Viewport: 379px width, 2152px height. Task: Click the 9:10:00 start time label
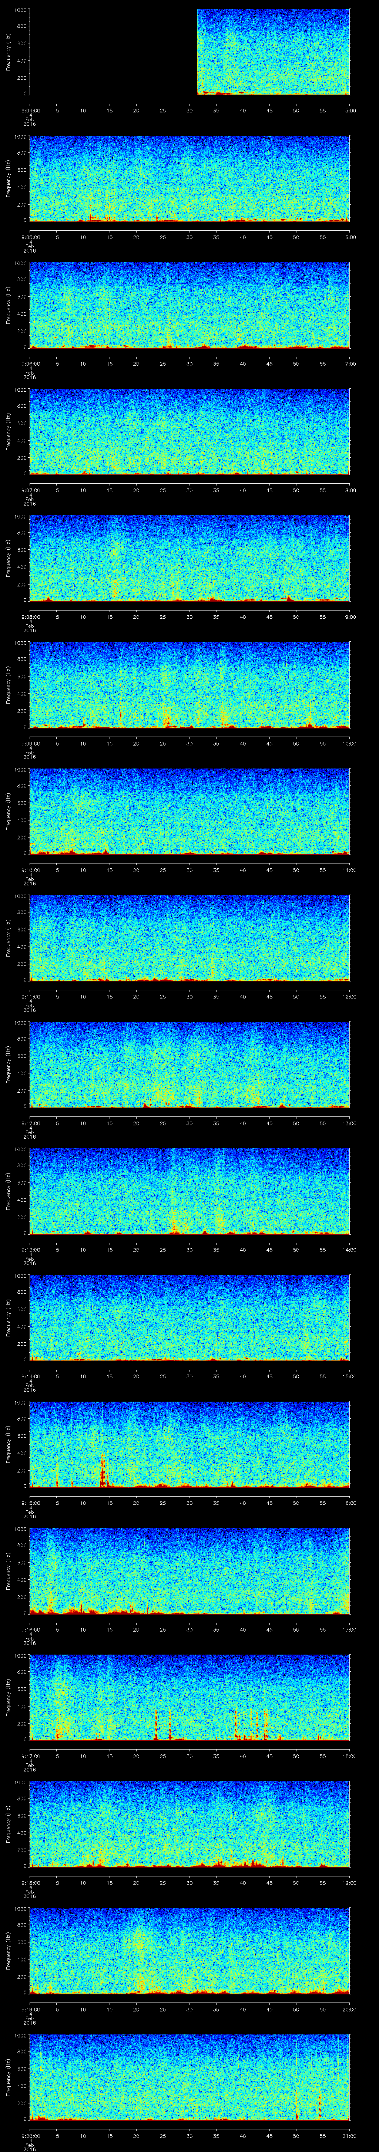(30, 870)
